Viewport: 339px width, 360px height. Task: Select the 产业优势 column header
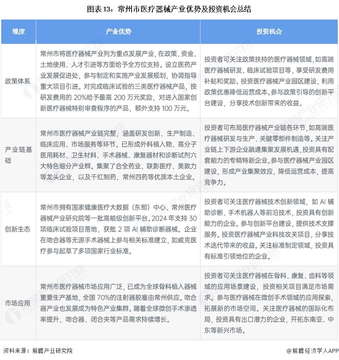[118, 32]
